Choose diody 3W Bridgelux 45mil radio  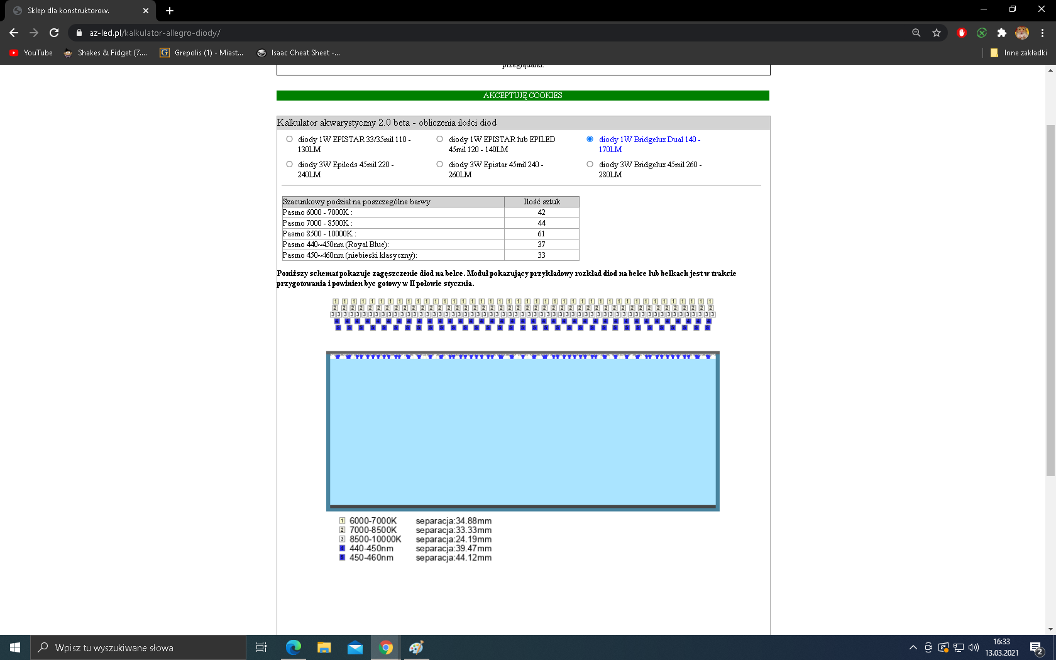click(590, 165)
